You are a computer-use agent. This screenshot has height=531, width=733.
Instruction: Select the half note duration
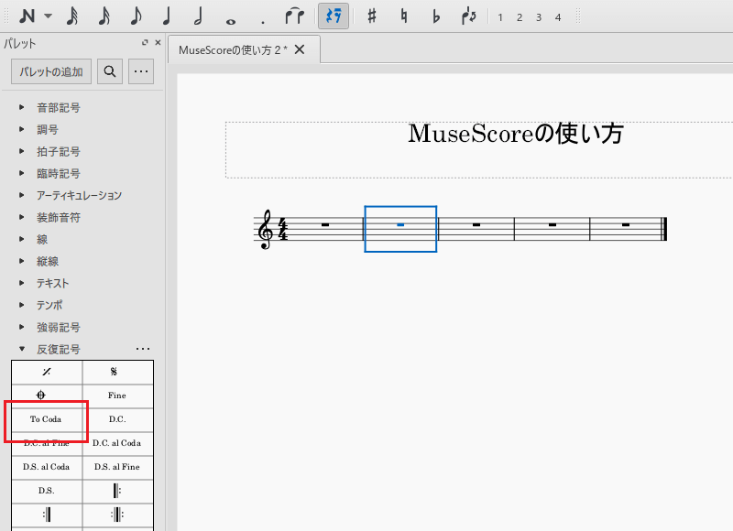click(198, 16)
